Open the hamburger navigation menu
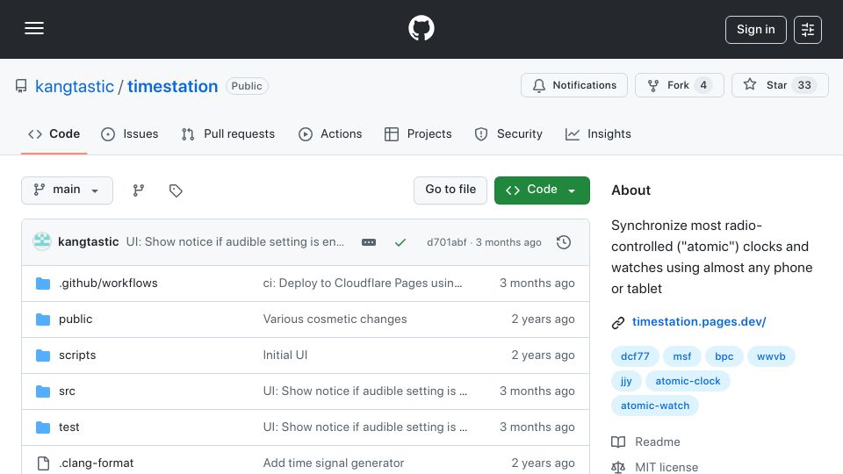The image size is (843, 474). pos(34,28)
